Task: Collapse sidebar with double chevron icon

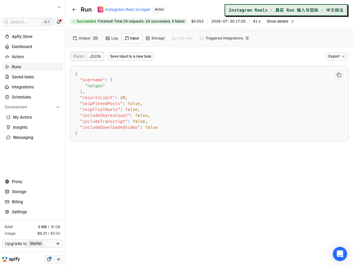Action: click(58, 259)
